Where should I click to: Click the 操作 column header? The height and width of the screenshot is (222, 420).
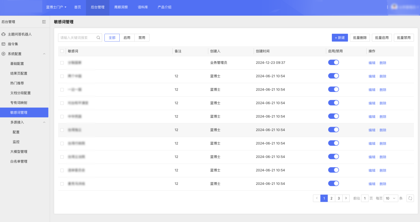372,51
